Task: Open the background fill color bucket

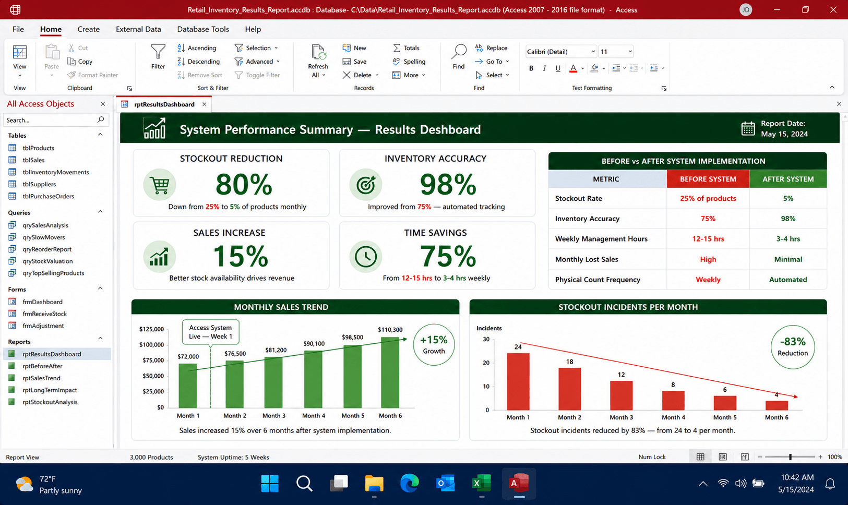Action: (x=594, y=68)
